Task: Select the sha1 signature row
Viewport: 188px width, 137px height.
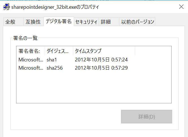Action: click(94, 60)
